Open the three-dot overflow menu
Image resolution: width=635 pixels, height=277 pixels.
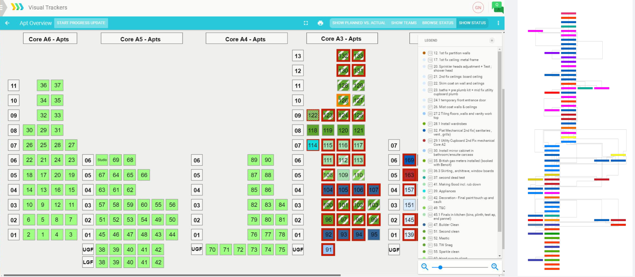pyautogui.click(x=498, y=23)
